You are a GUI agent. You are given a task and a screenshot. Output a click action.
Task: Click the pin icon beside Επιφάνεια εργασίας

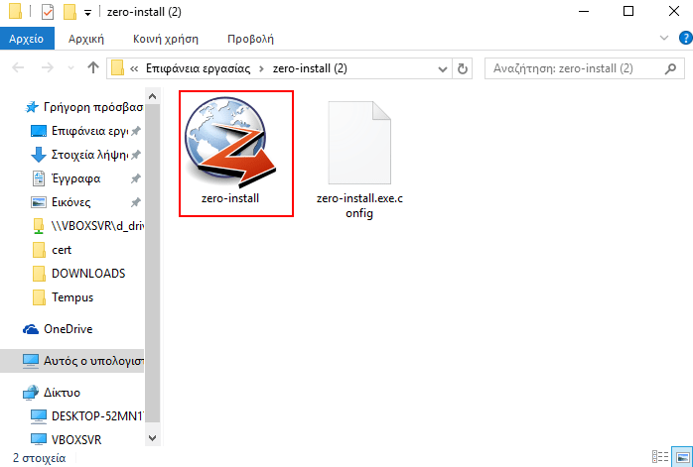point(136,131)
